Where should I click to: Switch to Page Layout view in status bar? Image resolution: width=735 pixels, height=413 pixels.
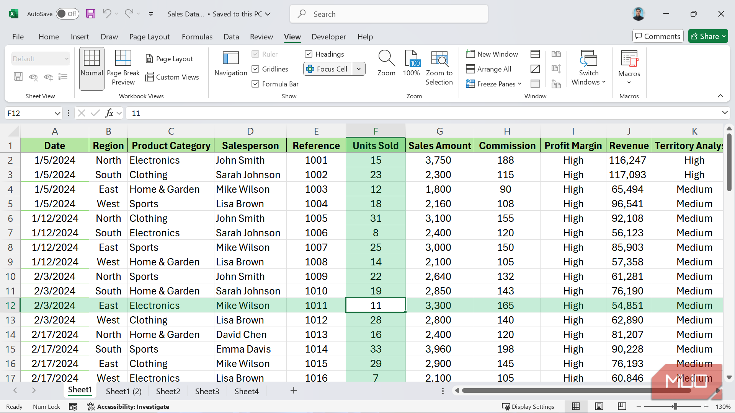599,406
